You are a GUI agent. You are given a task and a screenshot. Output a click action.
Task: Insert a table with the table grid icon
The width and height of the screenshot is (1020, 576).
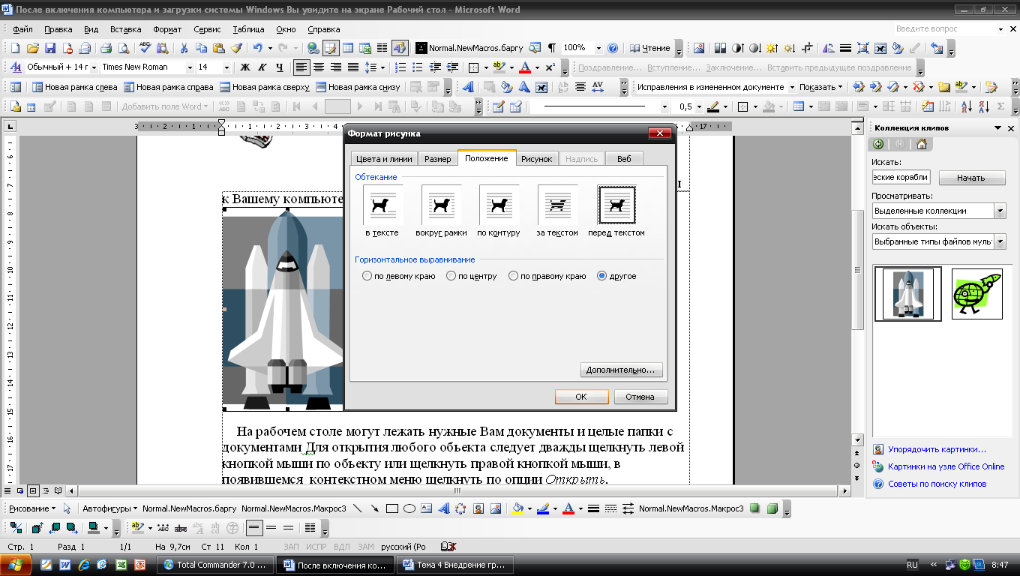coord(348,48)
